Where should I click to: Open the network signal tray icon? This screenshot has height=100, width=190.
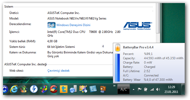tap(152, 89)
